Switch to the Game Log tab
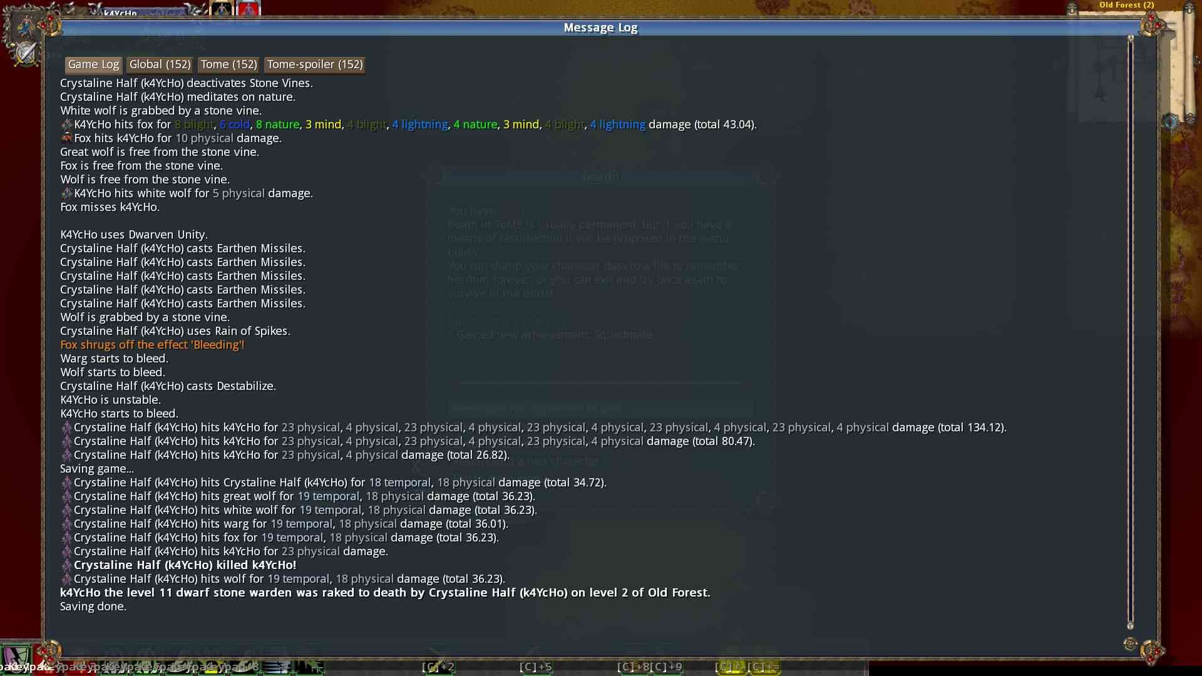 click(x=93, y=64)
